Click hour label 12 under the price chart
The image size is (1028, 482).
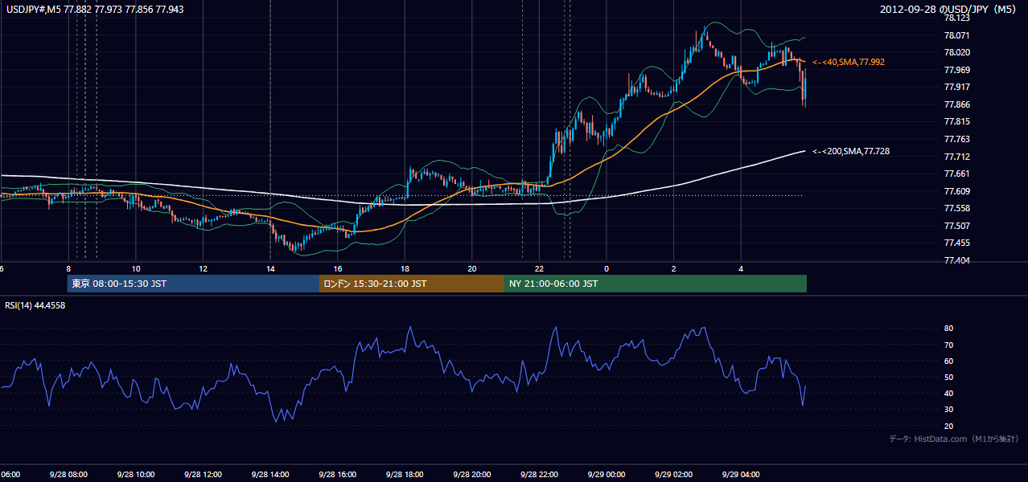(203, 268)
